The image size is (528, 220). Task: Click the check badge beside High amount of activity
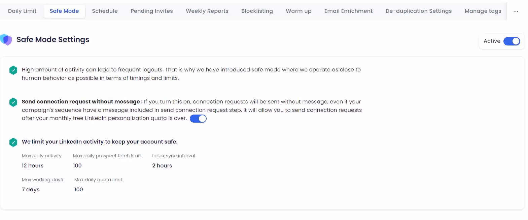click(13, 70)
